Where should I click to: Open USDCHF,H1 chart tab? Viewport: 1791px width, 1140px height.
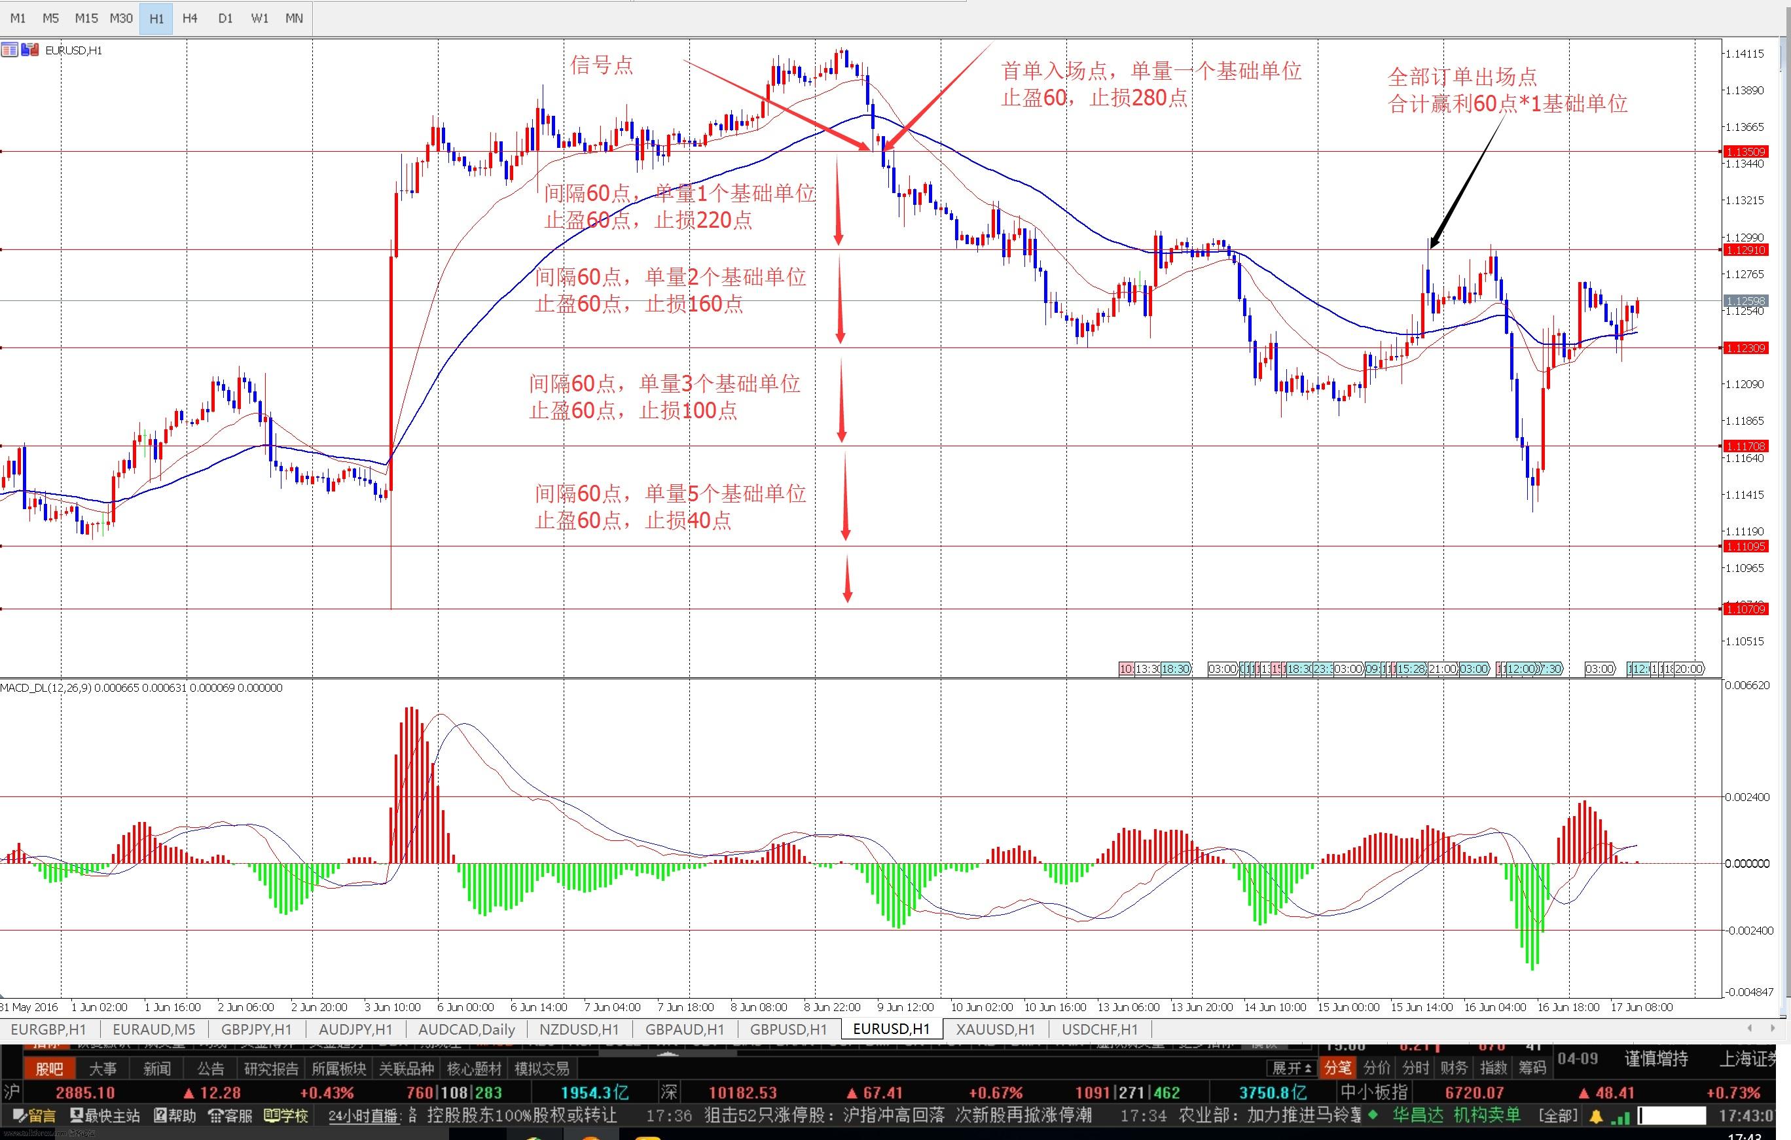(1099, 1029)
